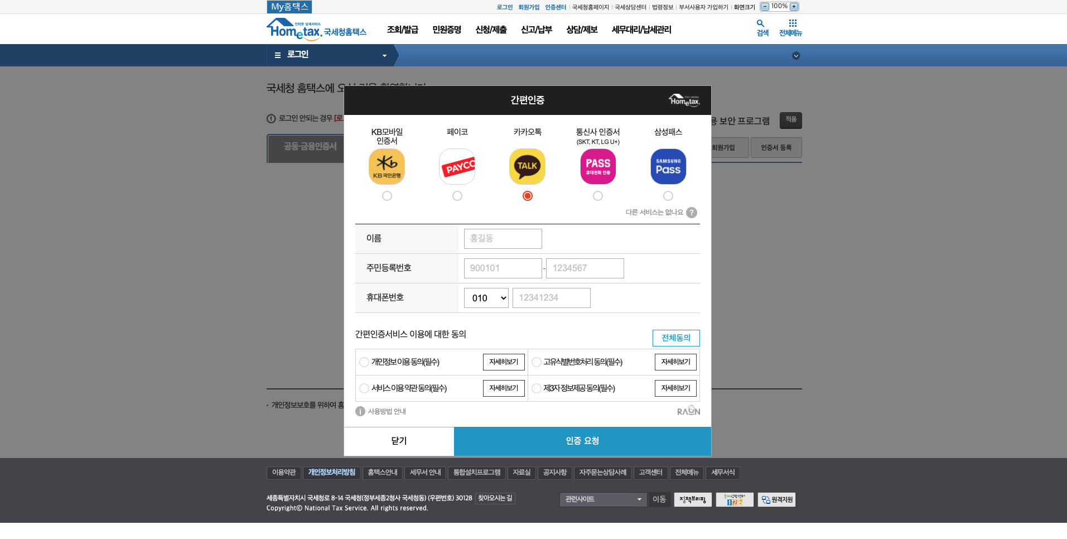Click the 개인정보처리방침 footer link
This screenshot has height=539, width=1067.
(x=332, y=473)
